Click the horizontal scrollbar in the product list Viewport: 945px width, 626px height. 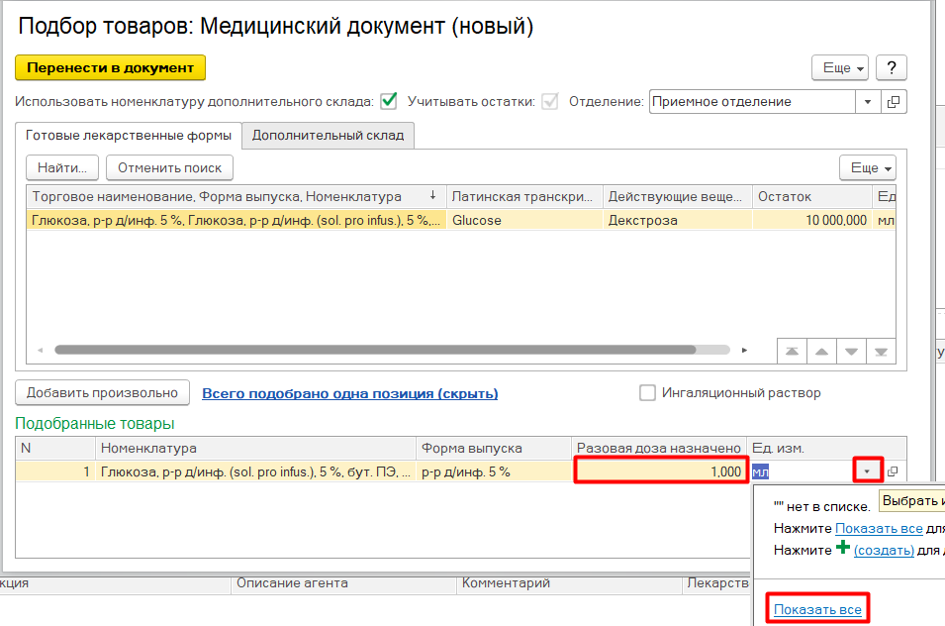point(376,350)
